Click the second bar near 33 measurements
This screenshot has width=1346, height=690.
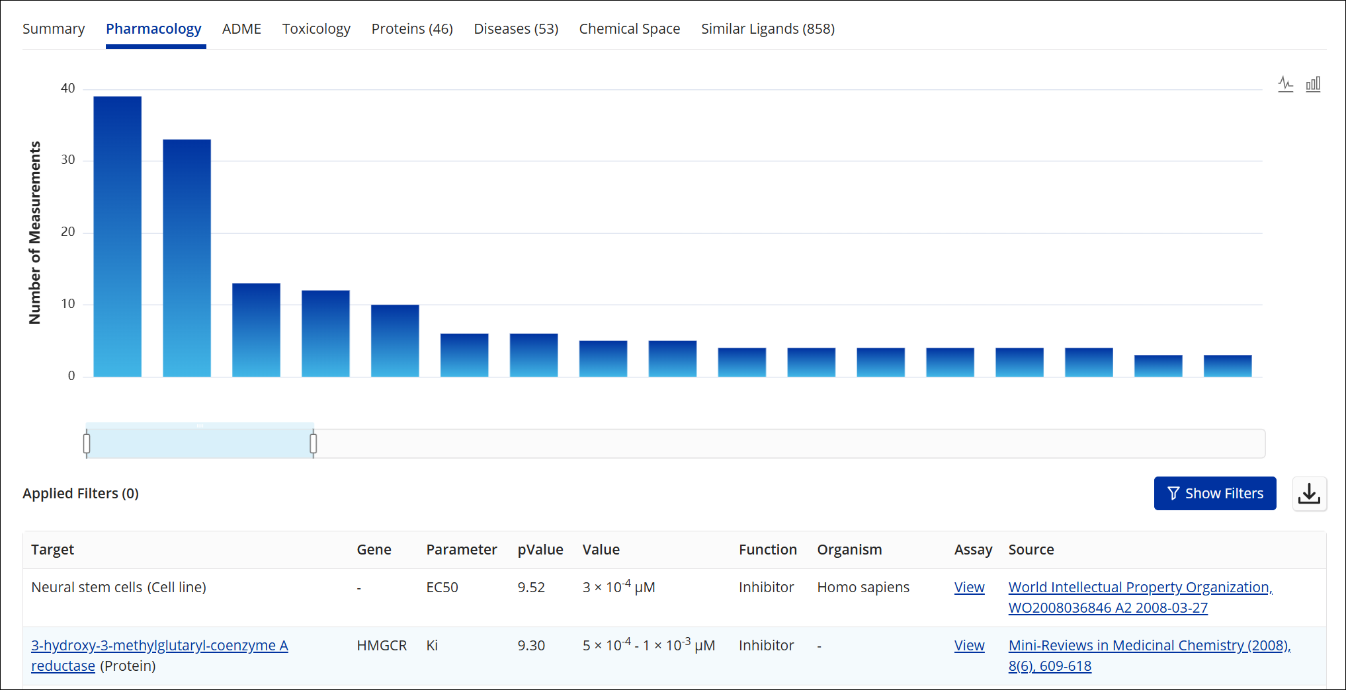click(187, 258)
